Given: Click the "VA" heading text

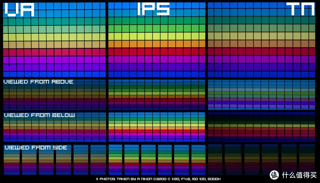Looking at the screenshot, I should click(19, 9).
